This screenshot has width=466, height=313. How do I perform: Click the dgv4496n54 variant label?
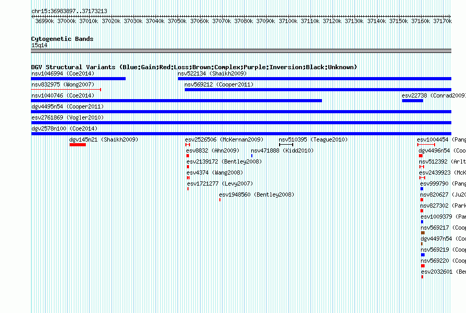pos(442,150)
